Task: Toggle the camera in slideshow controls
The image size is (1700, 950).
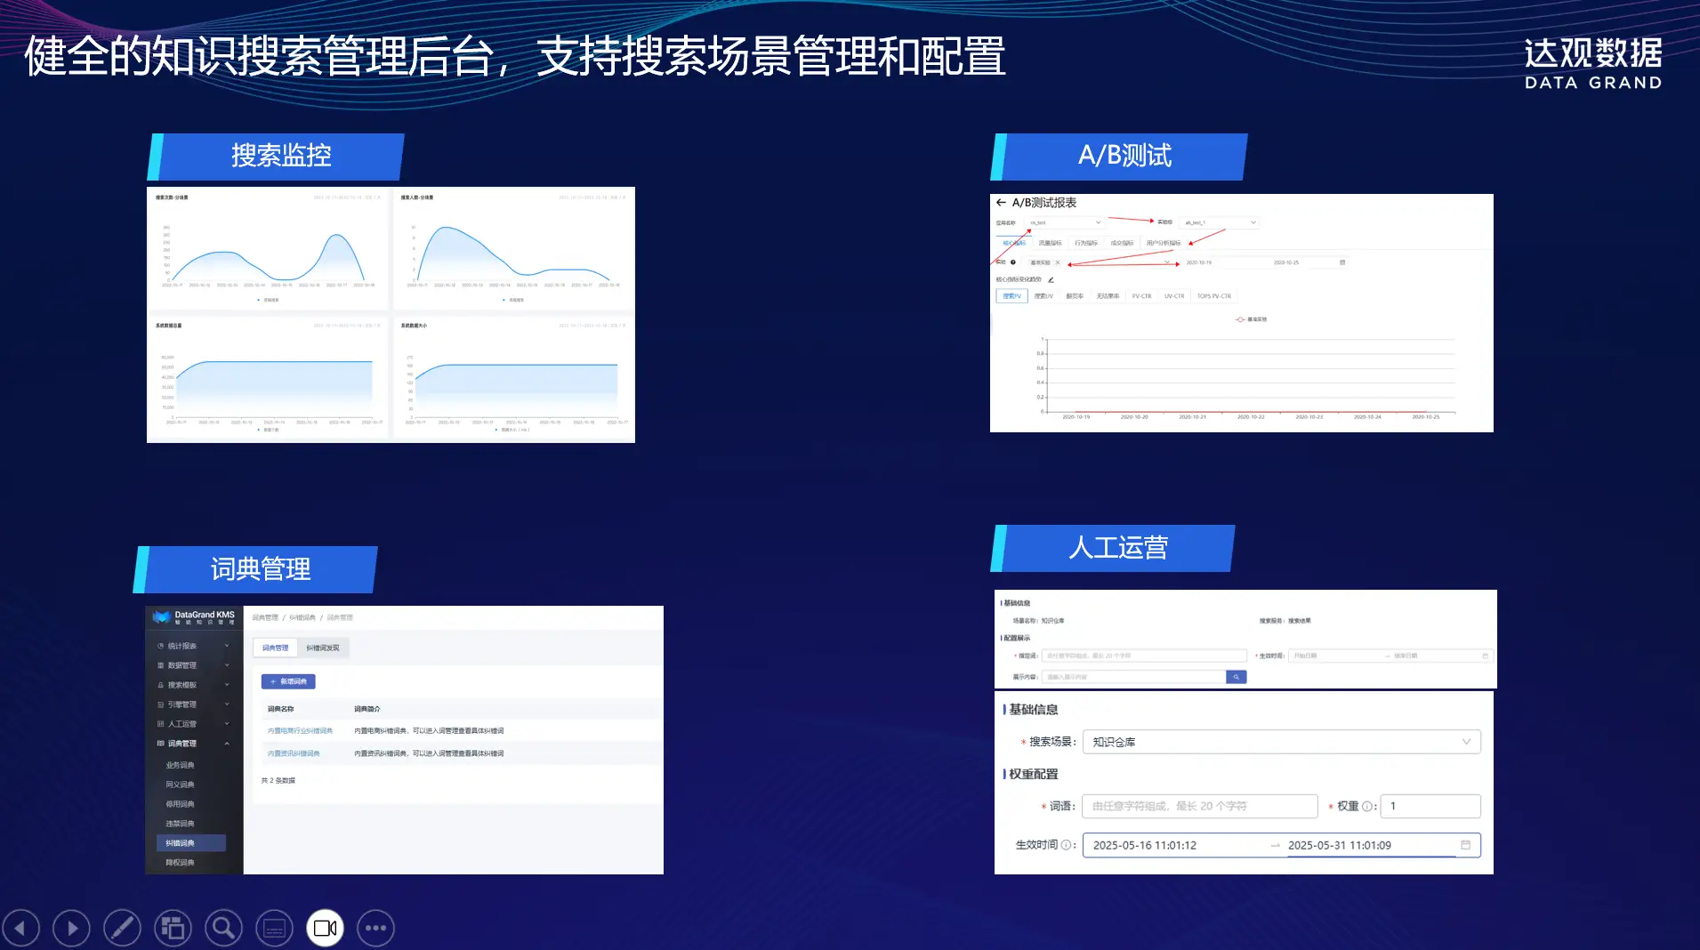Action: [325, 929]
